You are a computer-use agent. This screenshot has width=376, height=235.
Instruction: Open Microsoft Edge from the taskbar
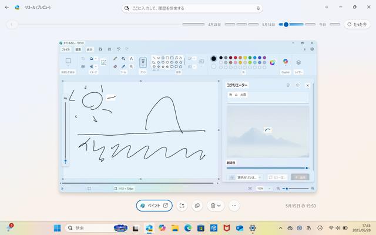188,228
